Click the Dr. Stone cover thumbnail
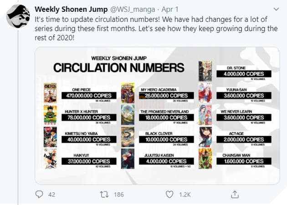 (205, 71)
